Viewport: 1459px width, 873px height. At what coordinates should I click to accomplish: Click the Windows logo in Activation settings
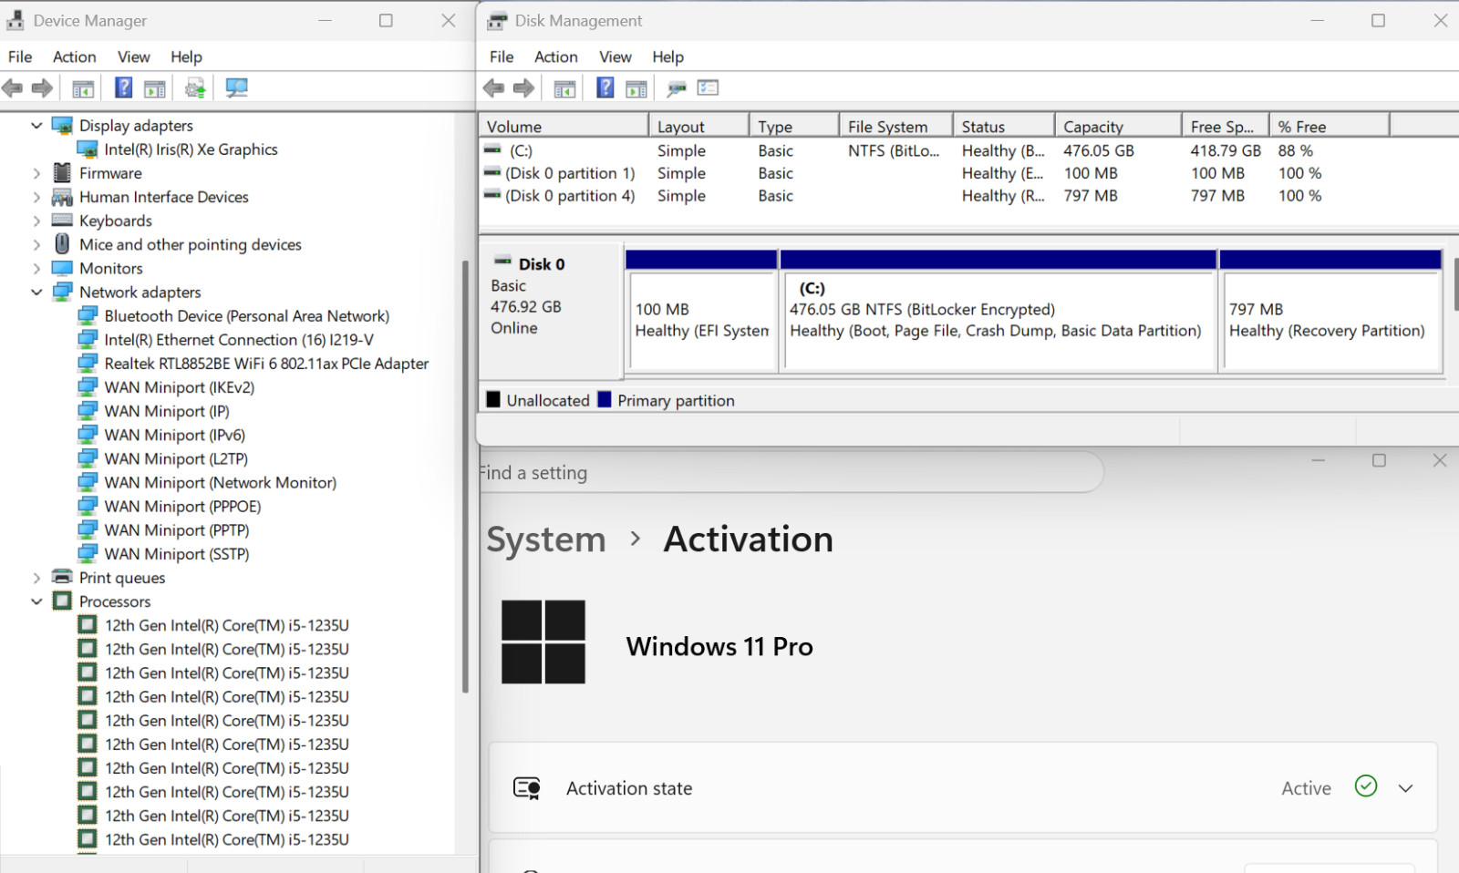(543, 642)
